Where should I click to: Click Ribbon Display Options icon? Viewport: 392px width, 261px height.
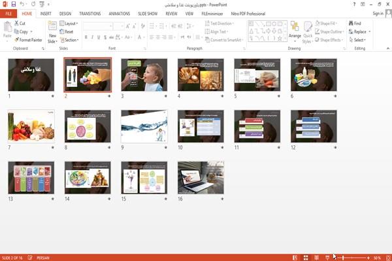point(363,5)
